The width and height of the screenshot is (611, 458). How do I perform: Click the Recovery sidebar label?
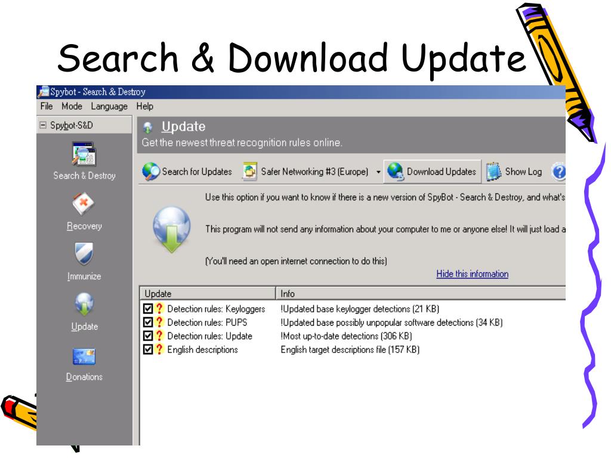[84, 226]
